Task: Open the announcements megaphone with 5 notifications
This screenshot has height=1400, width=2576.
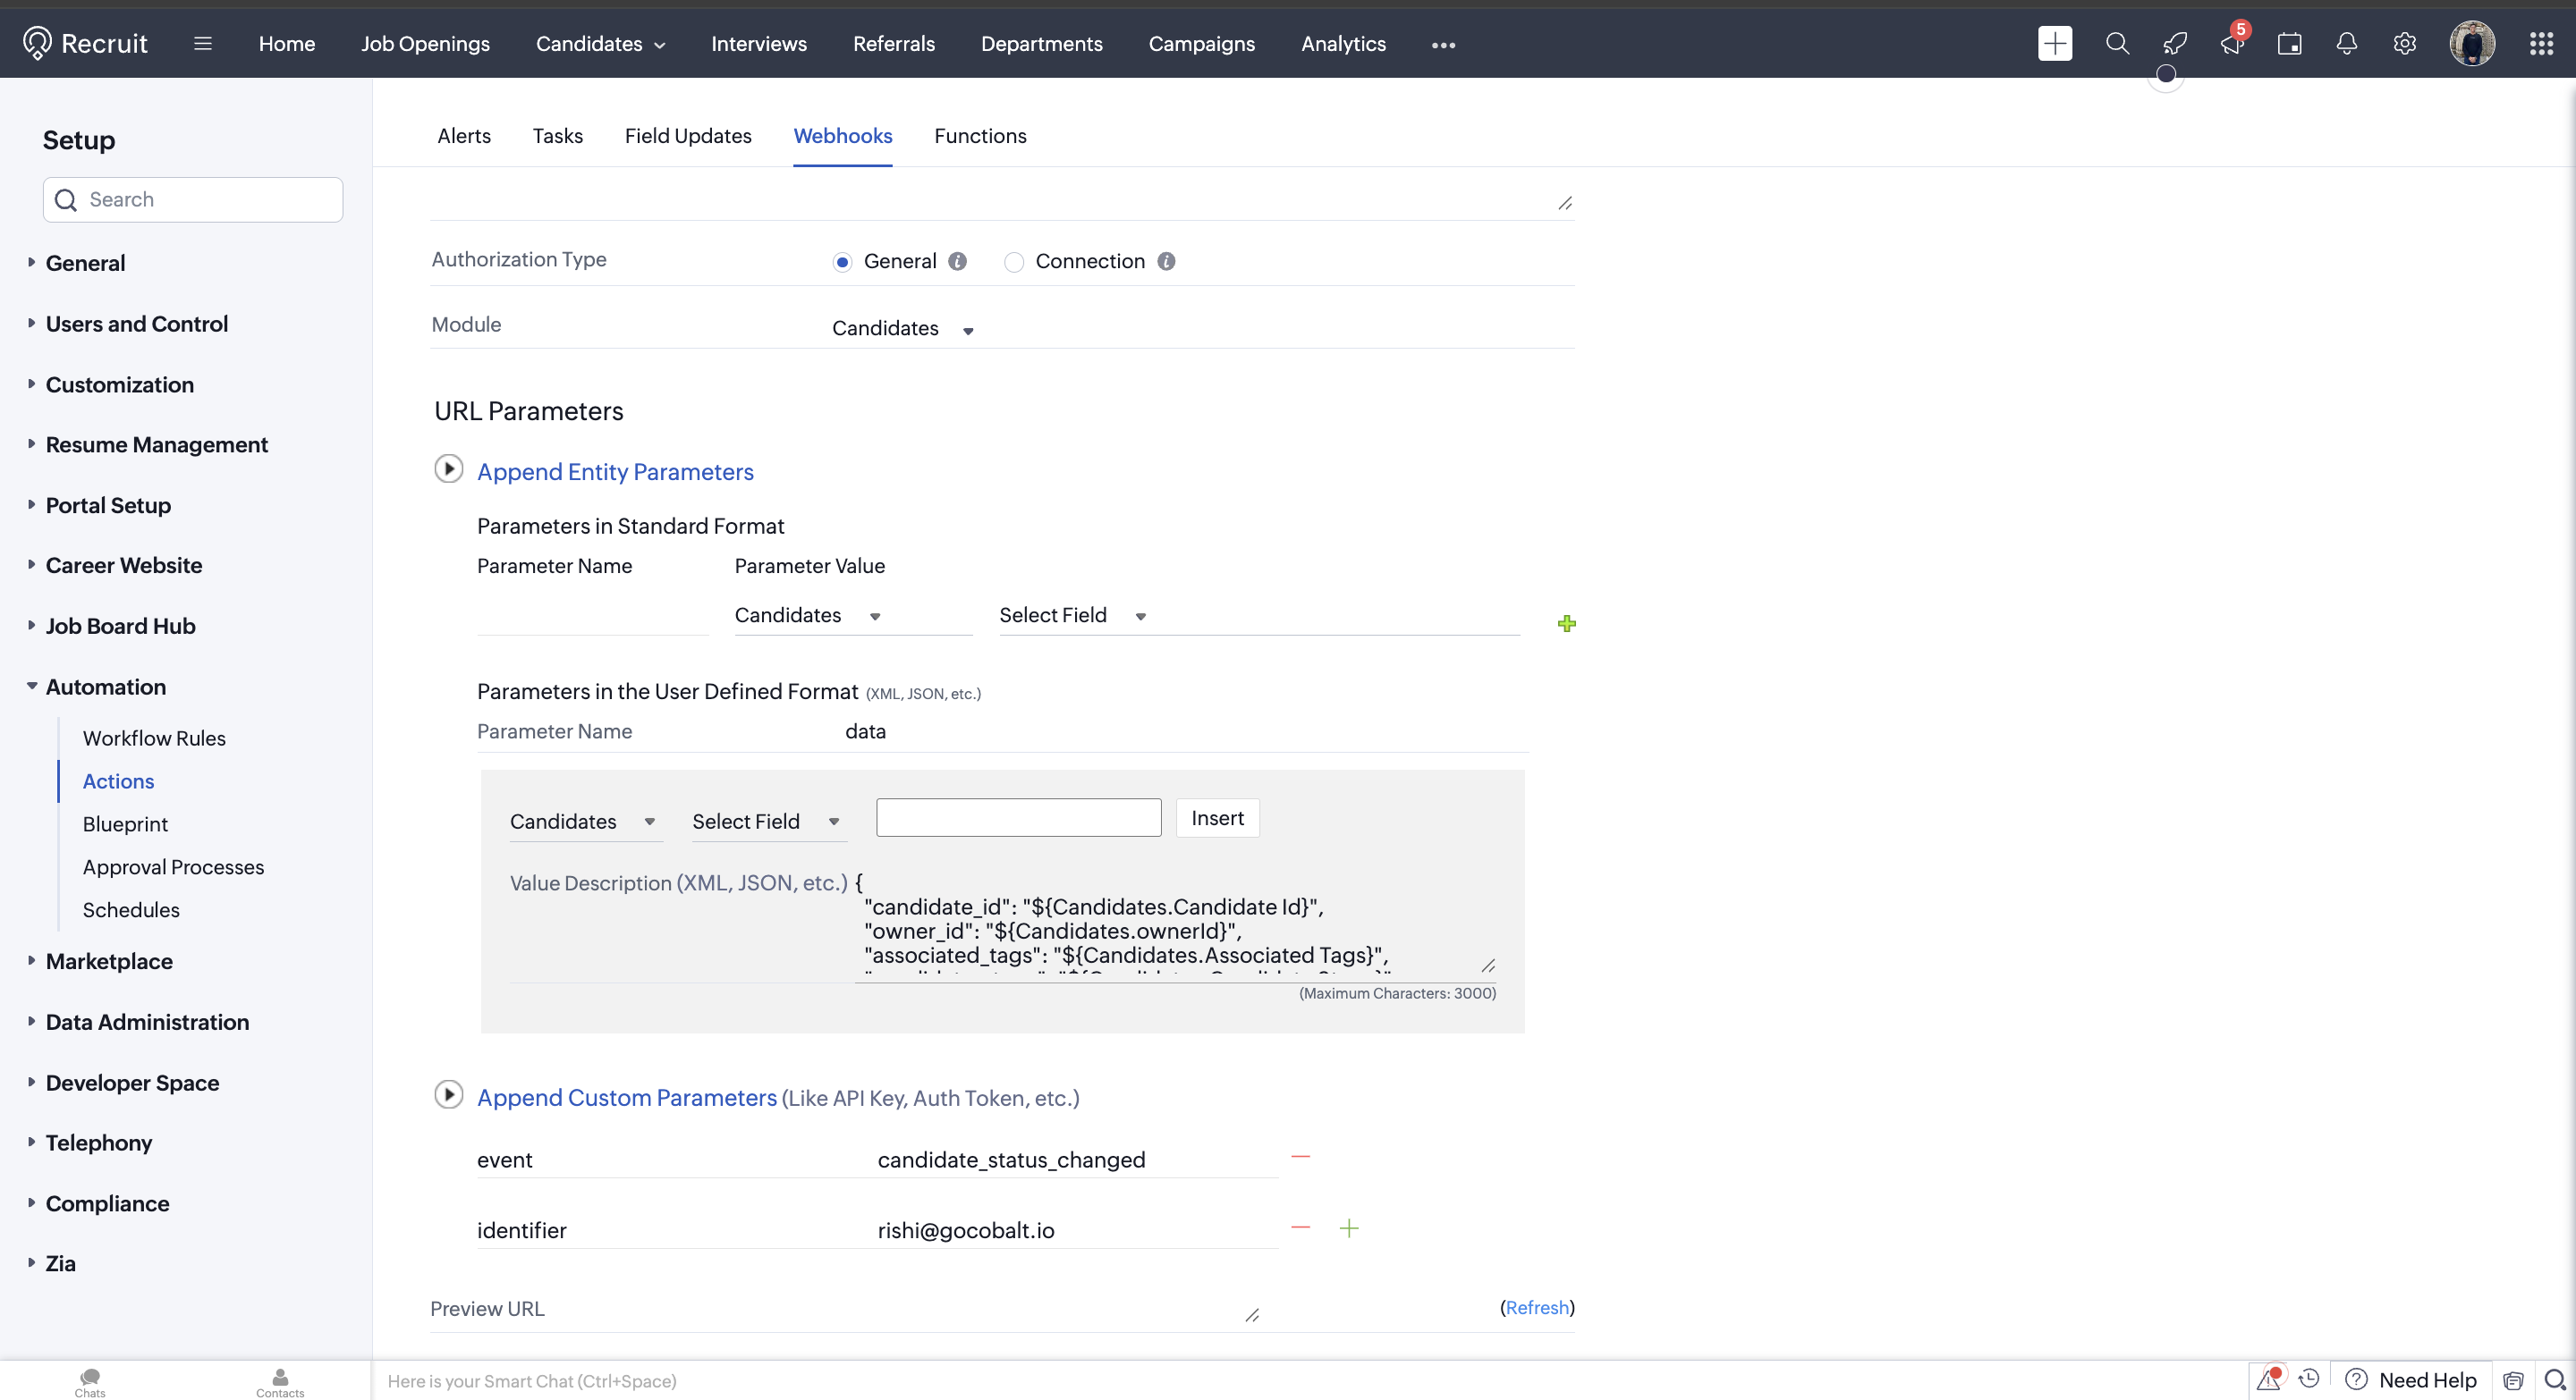Action: point(2230,44)
